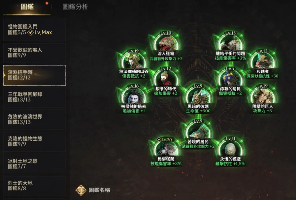This screenshot has width=296, height=200.
Task: Switch to the 圖鑑 tab
Action: point(27,7)
